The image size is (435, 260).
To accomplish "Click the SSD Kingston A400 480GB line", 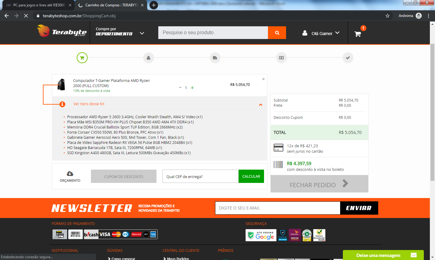I will pos(129,153).
